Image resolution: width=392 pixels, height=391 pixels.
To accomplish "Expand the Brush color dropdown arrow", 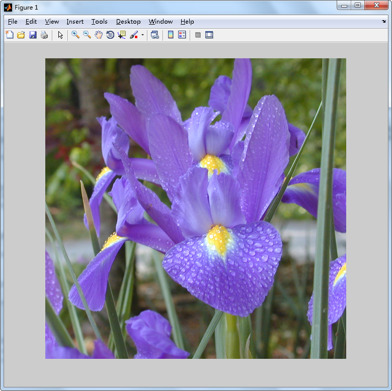I will (x=142, y=35).
